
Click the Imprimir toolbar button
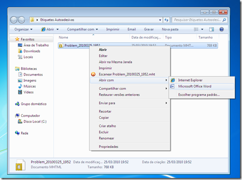click(113, 29)
